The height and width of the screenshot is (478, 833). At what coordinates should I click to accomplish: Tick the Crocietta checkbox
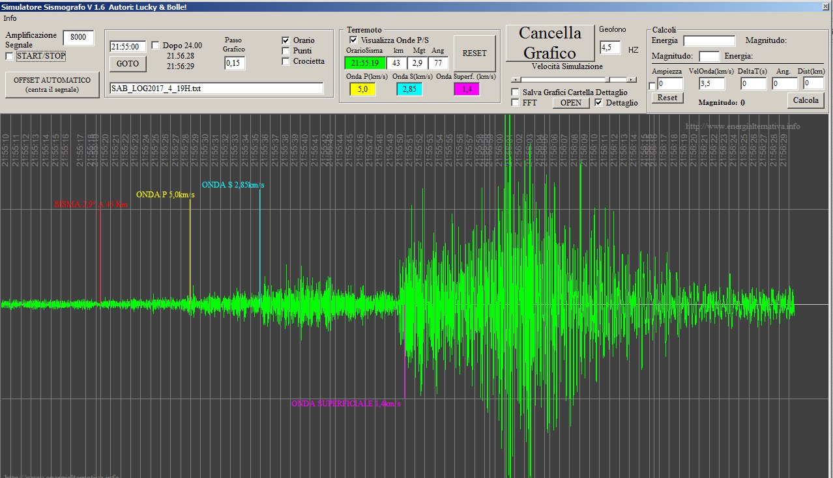285,61
